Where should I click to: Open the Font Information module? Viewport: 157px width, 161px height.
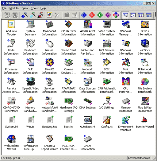pos(126,66)
